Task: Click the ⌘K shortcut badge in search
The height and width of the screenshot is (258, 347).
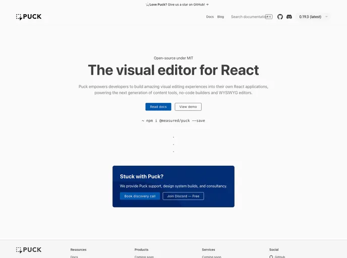Action: coord(269,17)
